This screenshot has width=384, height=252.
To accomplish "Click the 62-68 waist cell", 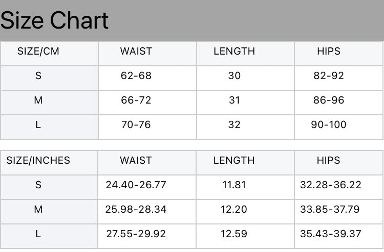I will click(x=136, y=76).
